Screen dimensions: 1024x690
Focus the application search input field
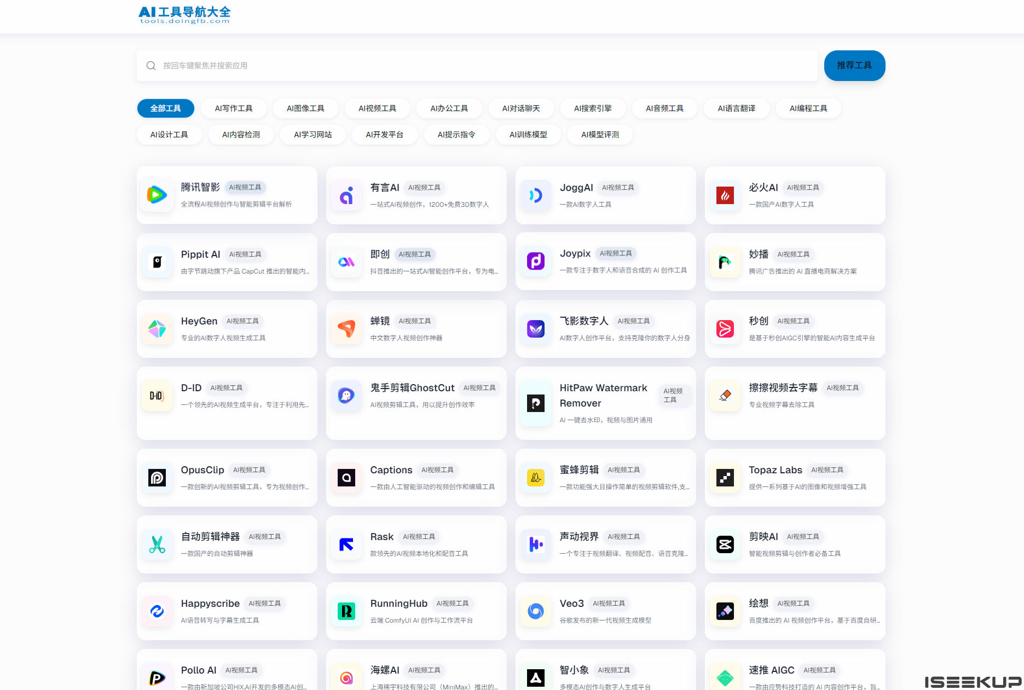coord(482,66)
